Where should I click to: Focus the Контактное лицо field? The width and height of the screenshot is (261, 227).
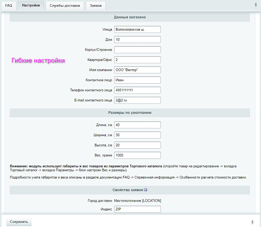tap(137, 80)
